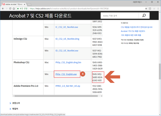161x116 pixels.
Task: Click the '이 페이지' sidebar heading
Action: [x=125, y=23]
